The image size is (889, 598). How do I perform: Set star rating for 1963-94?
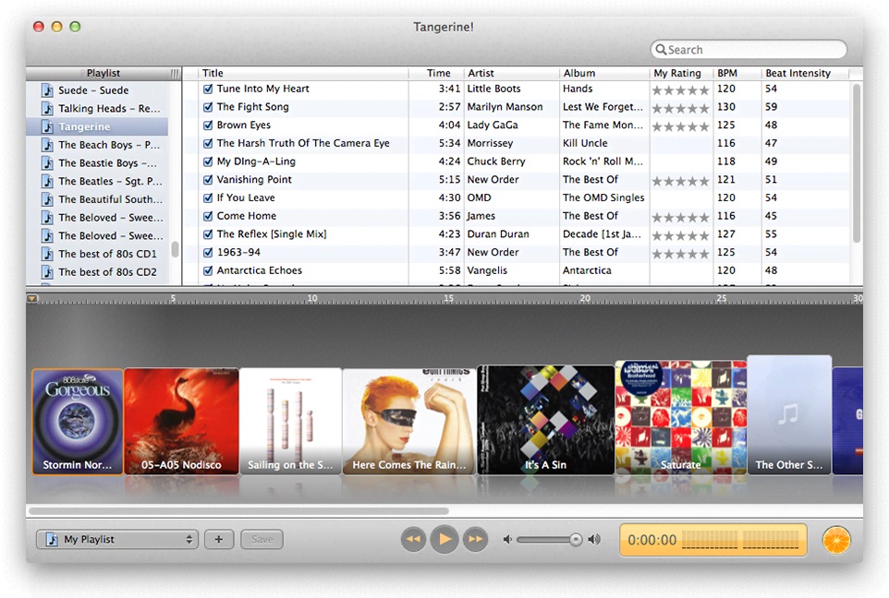(681, 254)
